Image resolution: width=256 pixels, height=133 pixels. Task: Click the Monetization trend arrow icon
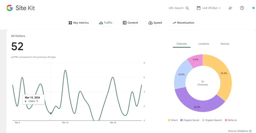click(x=174, y=23)
